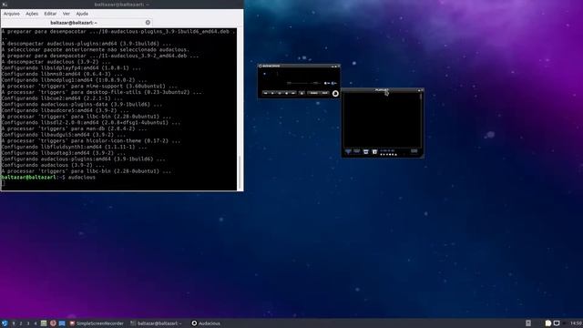Click the Audacious balance slider

coord(316,83)
